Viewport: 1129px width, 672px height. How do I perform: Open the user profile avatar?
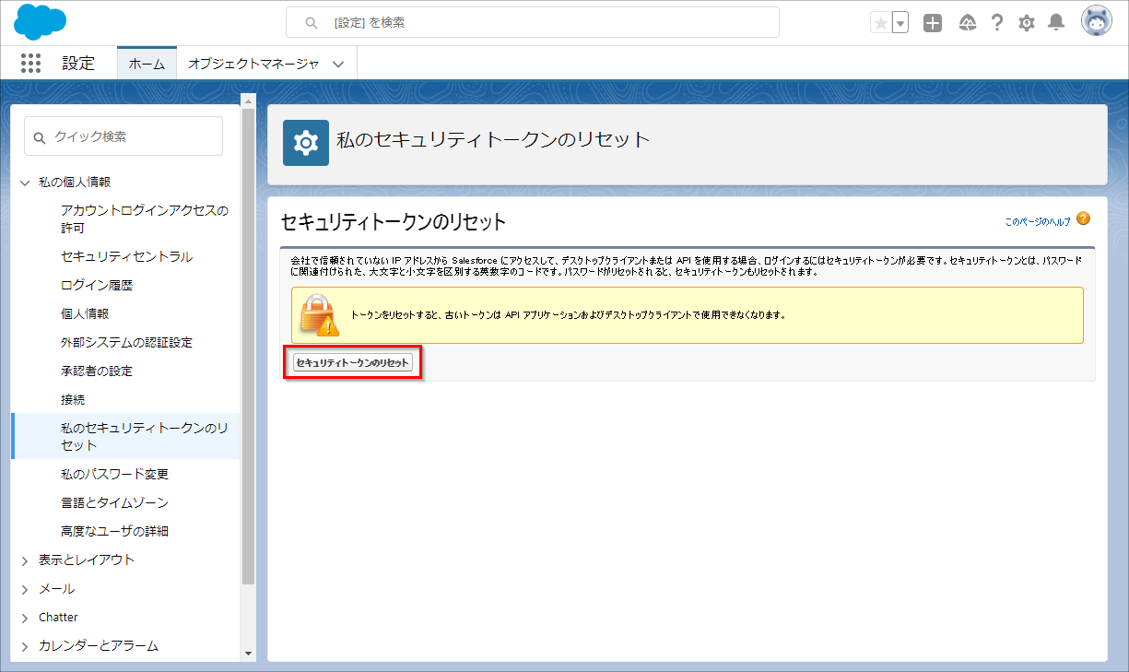(1097, 22)
